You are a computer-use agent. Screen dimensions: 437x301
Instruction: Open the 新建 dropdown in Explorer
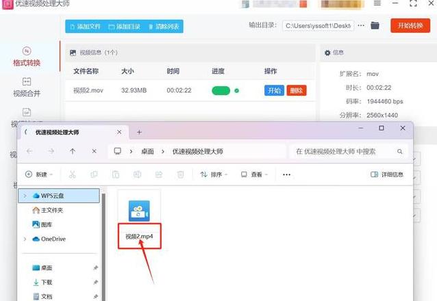pyautogui.click(x=39, y=174)
